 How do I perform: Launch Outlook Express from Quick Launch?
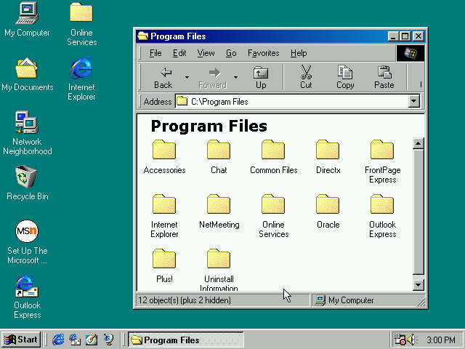click(75, 340)
